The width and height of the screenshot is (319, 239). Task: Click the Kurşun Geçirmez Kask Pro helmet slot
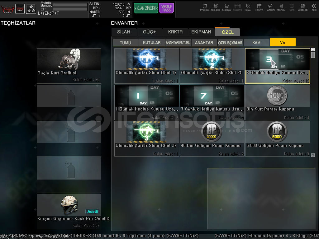coord(69,211)
